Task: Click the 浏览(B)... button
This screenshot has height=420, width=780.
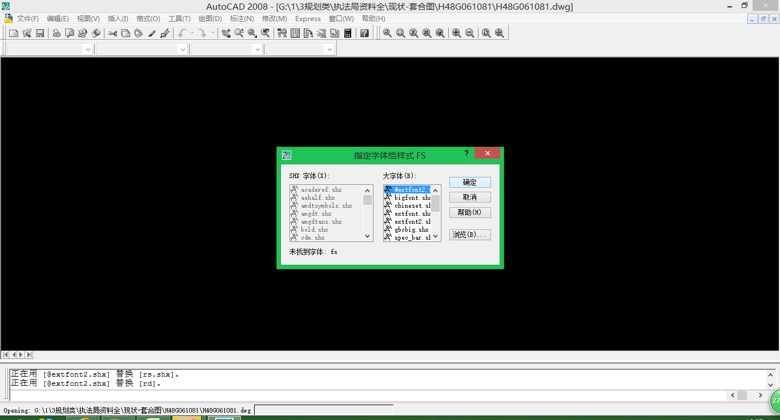Action: click(470, 235)
